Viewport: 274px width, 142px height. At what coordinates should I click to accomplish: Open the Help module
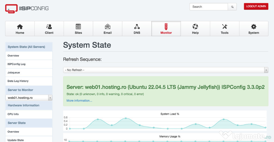[195, 29]
